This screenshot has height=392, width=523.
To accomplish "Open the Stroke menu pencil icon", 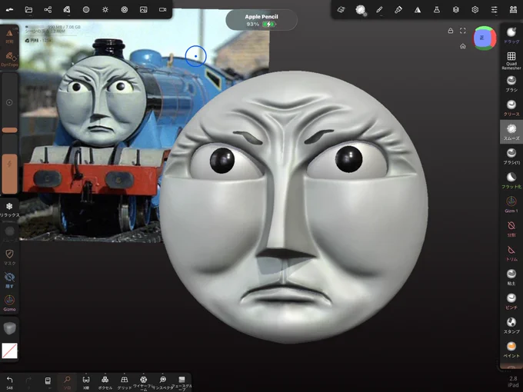I will [379, 10].
